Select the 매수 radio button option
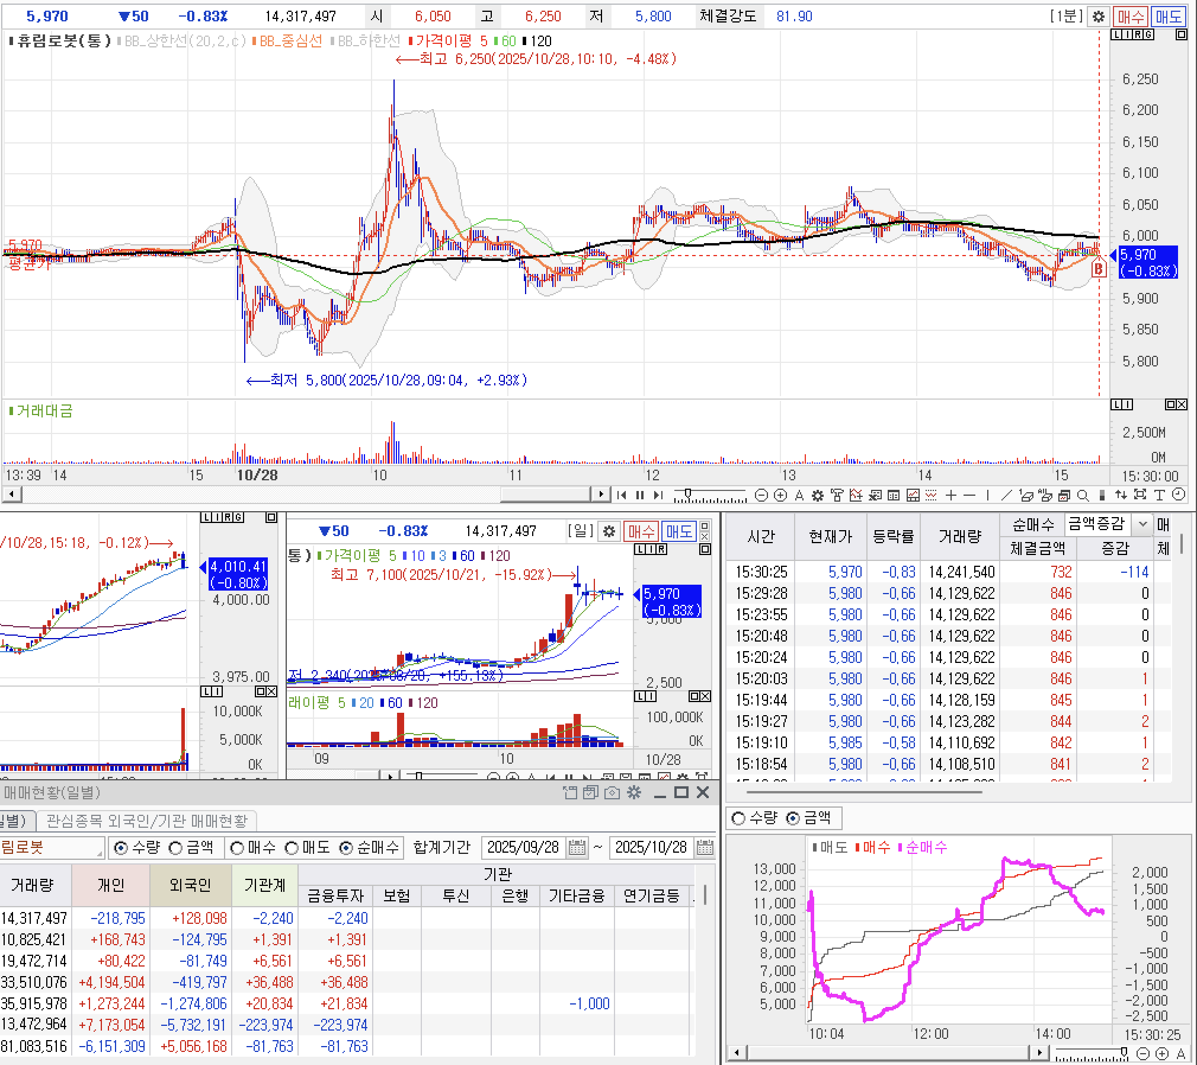This screenshot has width=1197, height=1065. (x=237, y=848)
